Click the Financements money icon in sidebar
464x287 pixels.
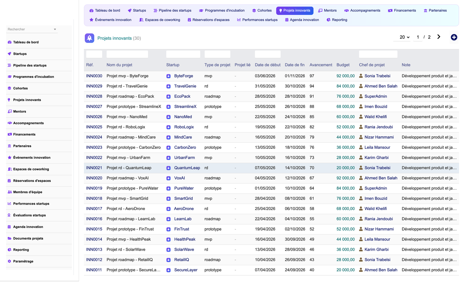point(10,134)
